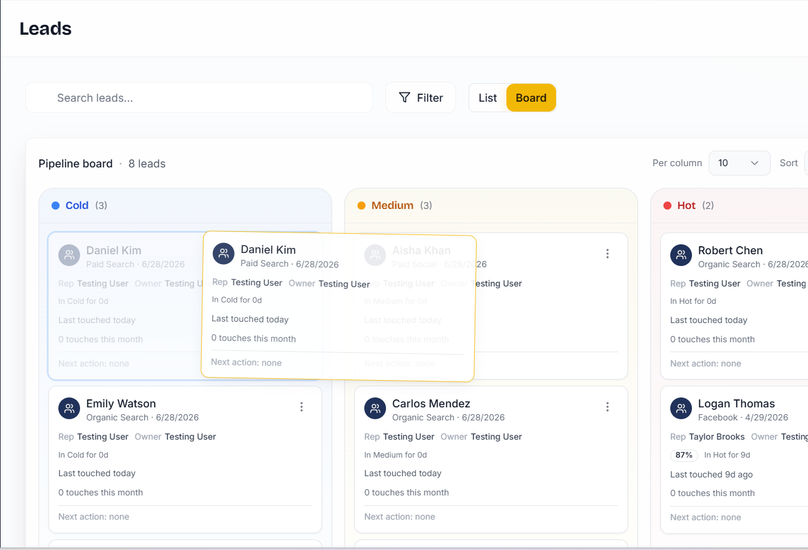This screenshot has width=808, height=550.
Task: Click the Medium column title
Action: click(392, 205)
